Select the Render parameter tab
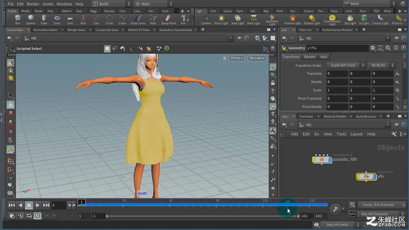 pyautogui.click(x=310, y=57)
